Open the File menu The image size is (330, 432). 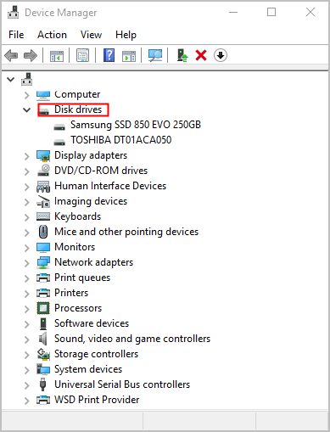[x=16, y=35]
